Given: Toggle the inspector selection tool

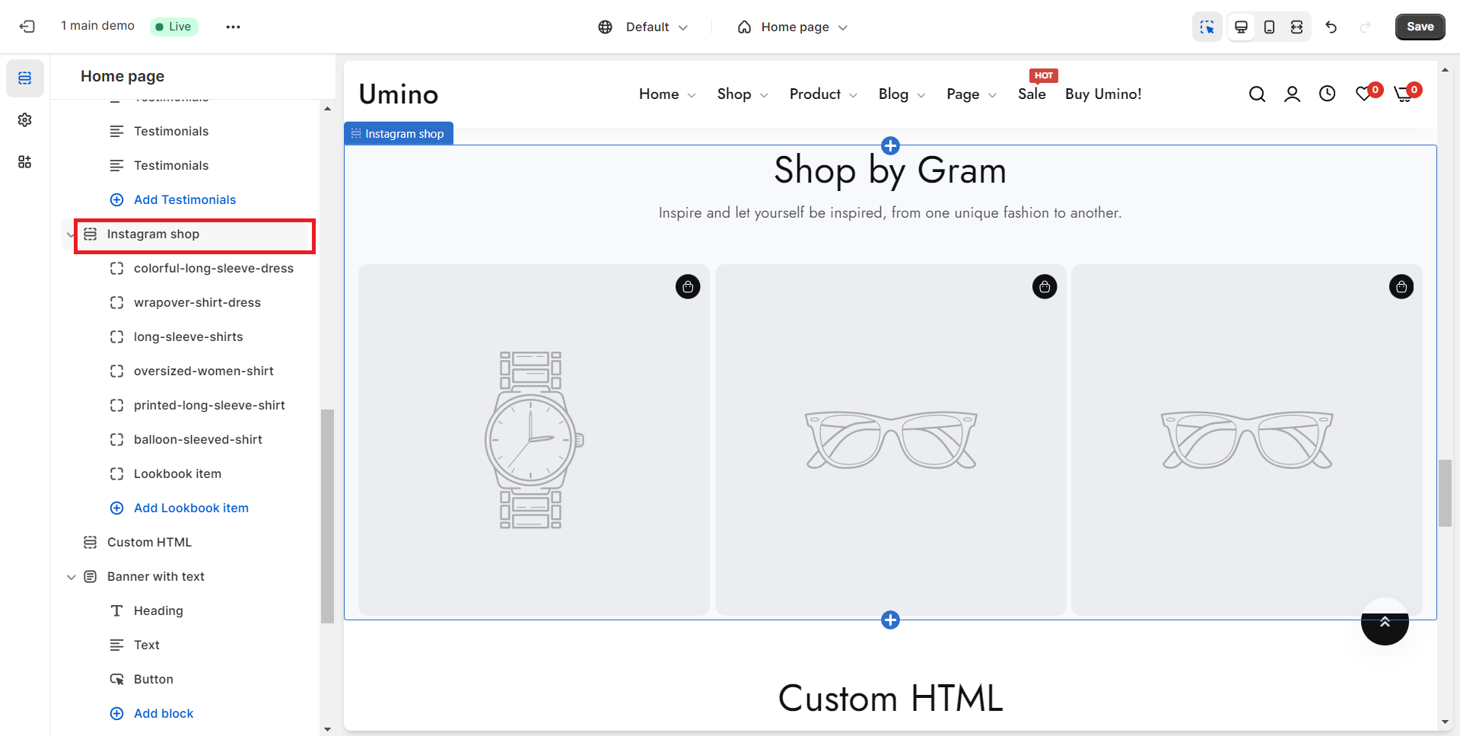Looking at the screenshot, I should pos(1207,27).
